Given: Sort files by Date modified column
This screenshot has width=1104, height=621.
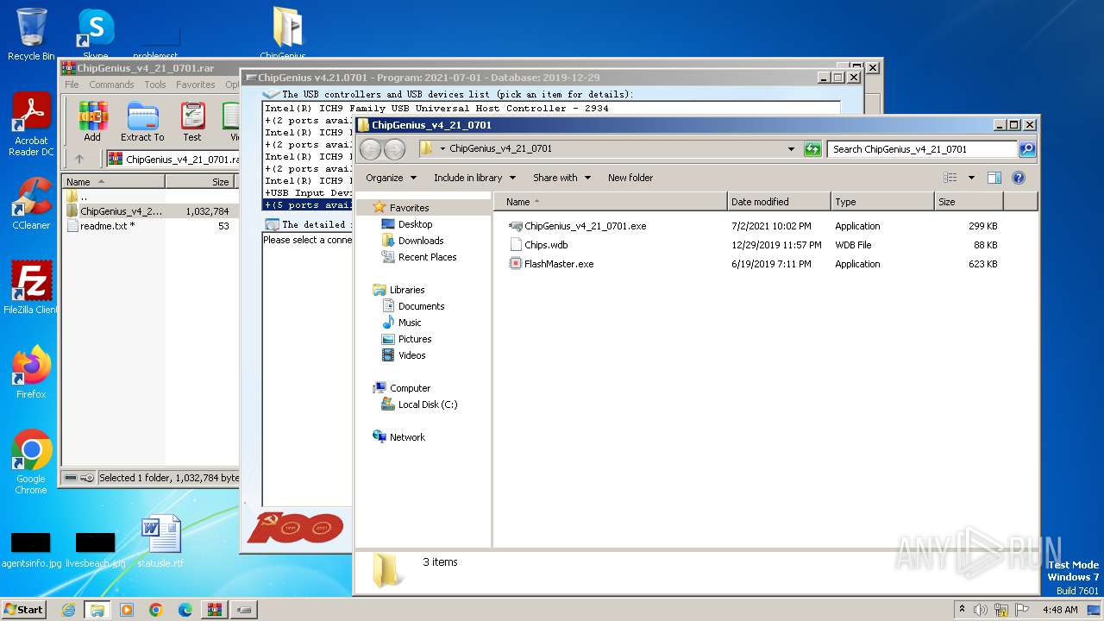Looking at the screenshot, I should click(780, 202).
